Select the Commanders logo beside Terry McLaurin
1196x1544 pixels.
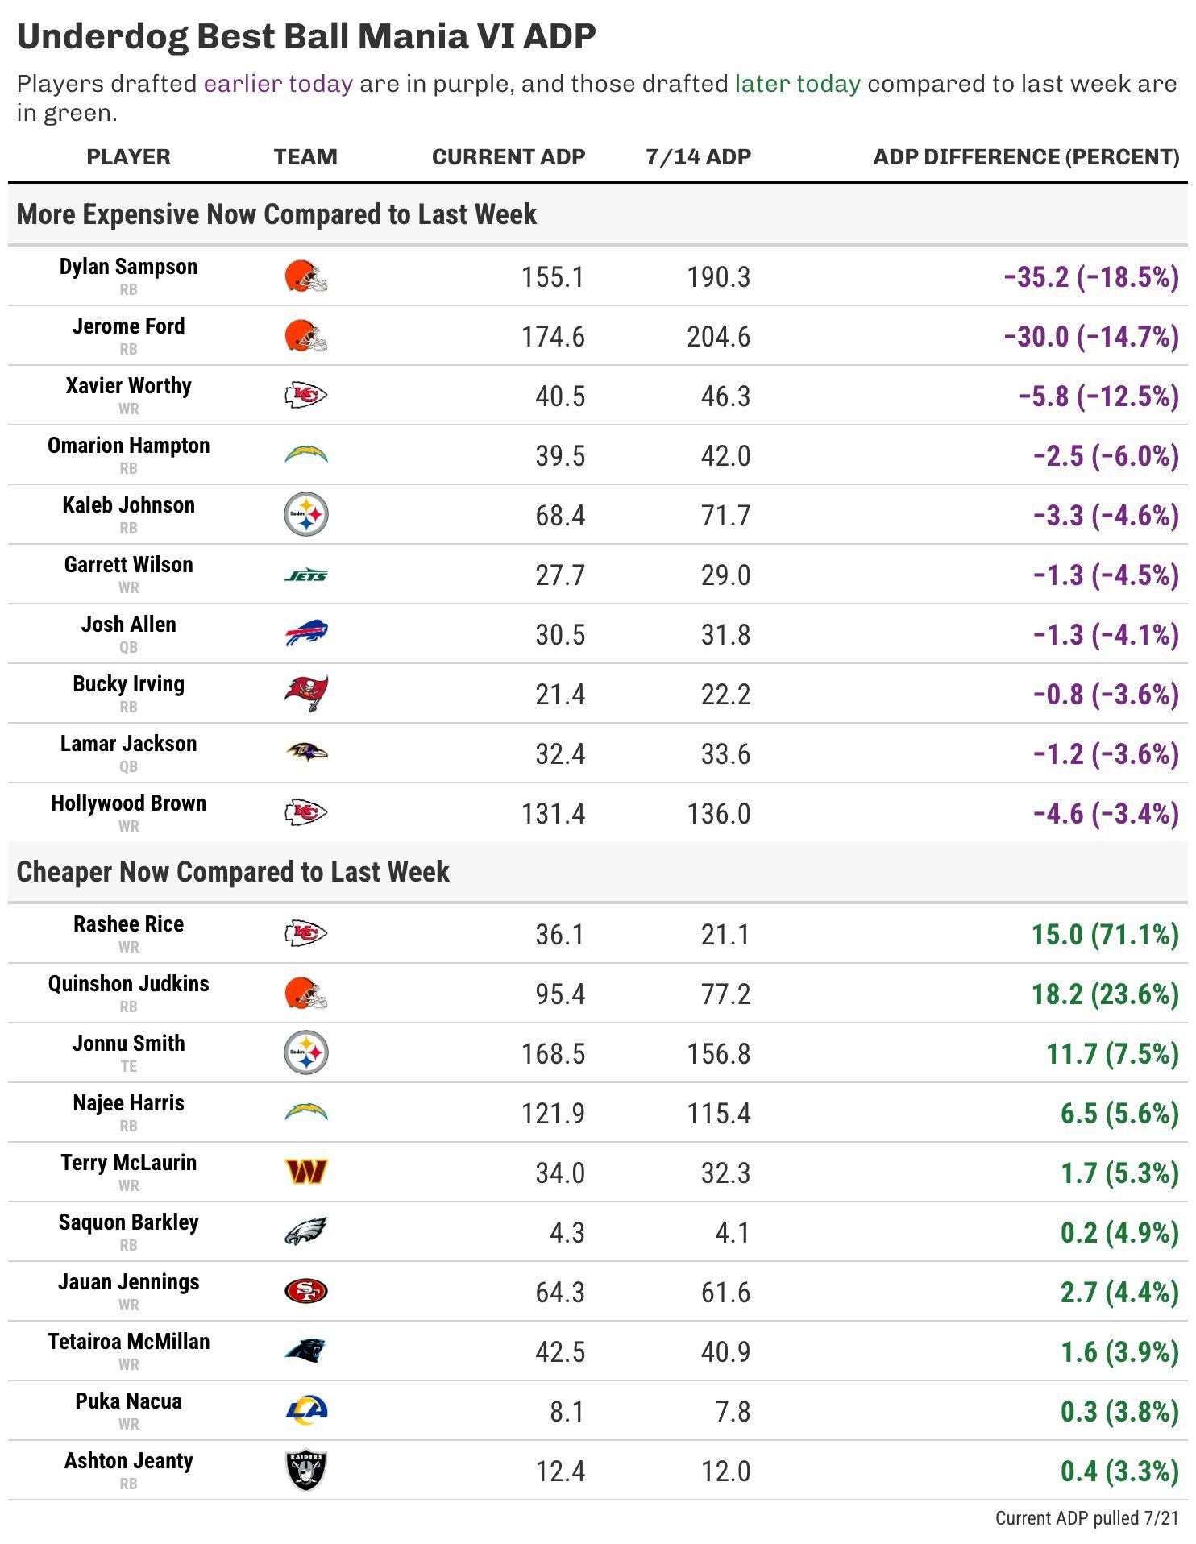[305, 1173]
